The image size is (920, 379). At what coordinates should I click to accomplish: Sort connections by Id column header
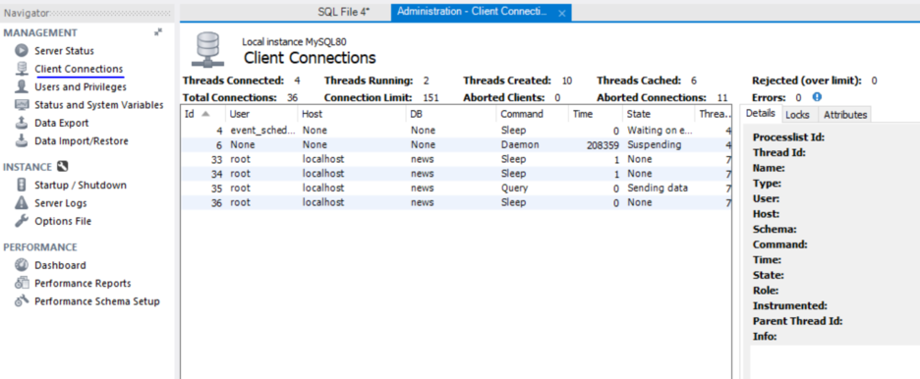(203, 114)
